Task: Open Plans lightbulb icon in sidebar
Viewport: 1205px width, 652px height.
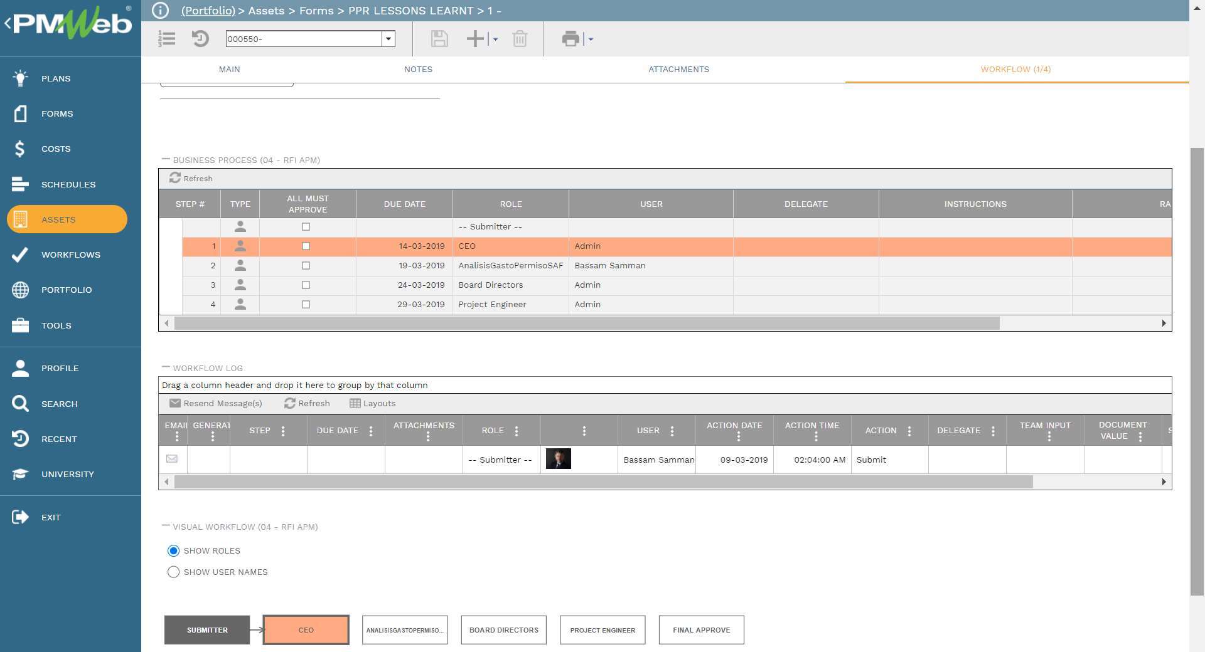Action: tap(20, 78)
